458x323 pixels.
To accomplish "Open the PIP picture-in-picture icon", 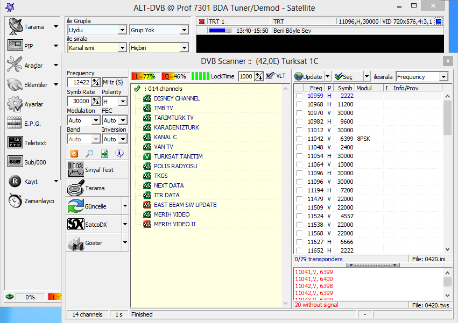I will pos(15,46).
